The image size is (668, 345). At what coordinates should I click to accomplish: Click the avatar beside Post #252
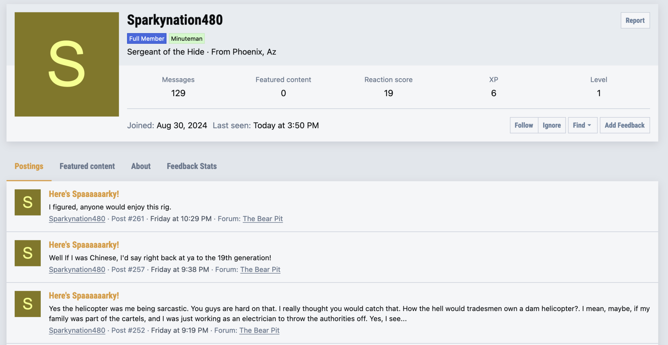[x=28, y=304]
